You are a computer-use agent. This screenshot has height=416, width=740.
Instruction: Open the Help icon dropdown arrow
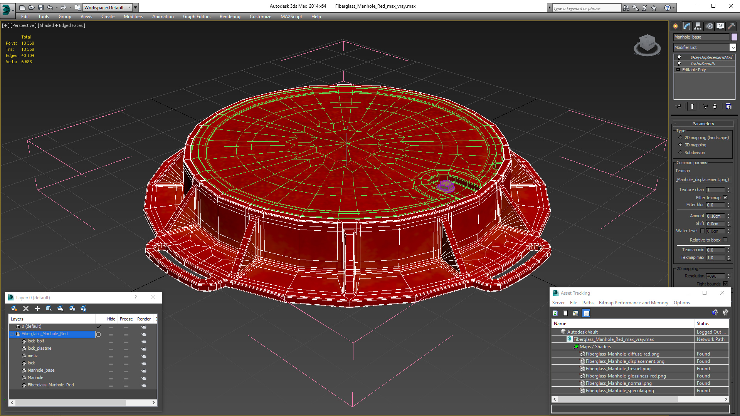point(674,8)
